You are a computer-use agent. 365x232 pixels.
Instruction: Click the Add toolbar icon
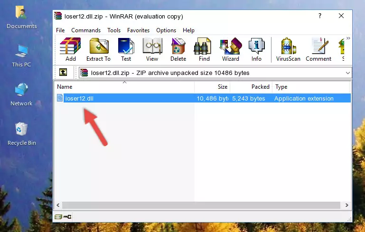(x=70, y=49)
